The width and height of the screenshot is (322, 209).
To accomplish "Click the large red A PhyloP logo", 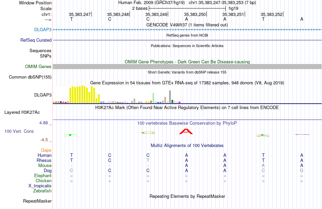I will point(186,132).
